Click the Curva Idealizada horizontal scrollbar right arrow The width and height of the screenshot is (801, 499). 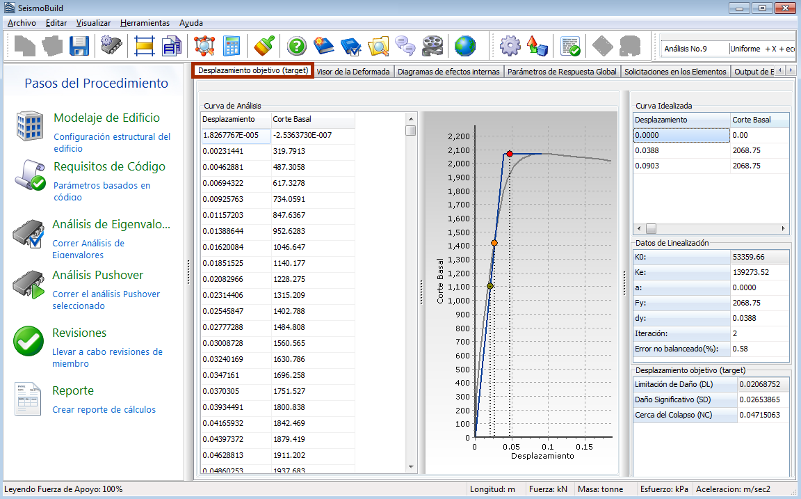click(x=784, y=228)
